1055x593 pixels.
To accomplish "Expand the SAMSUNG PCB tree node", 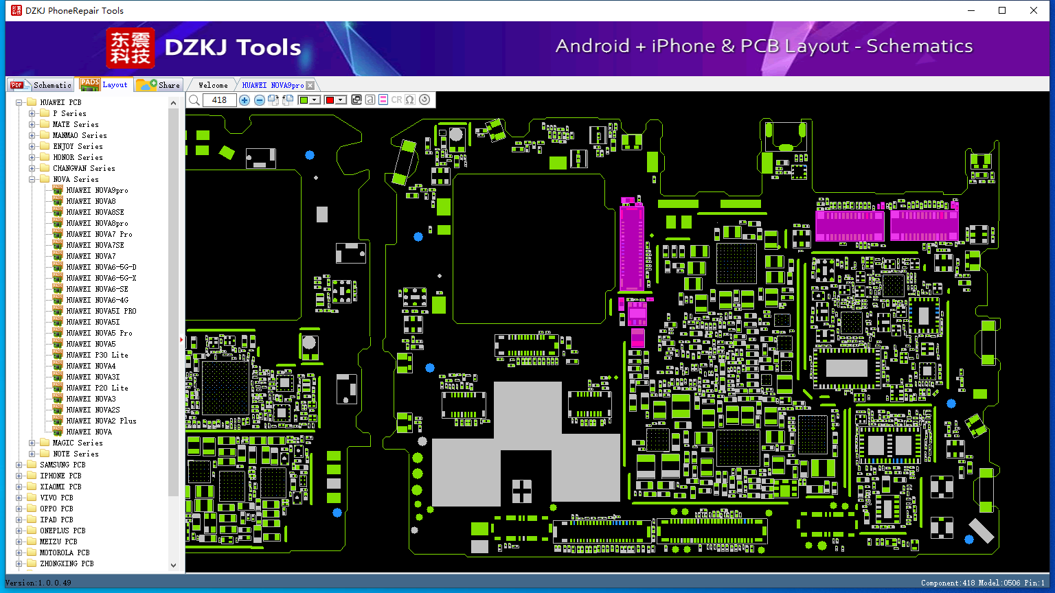I will (19, 465).
